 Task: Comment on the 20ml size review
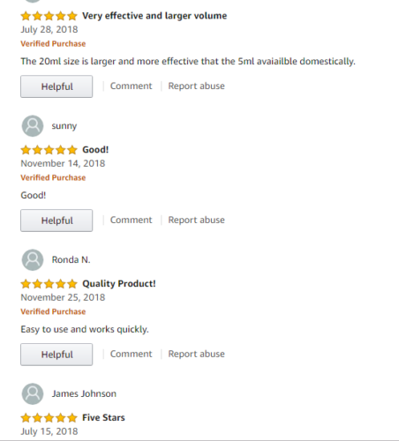(x=132, y=86)
